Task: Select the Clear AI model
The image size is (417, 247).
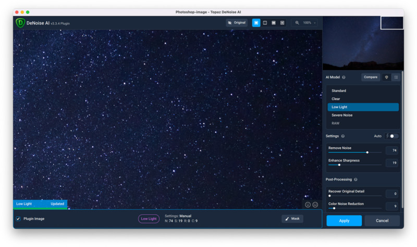Action: (336, 99)
